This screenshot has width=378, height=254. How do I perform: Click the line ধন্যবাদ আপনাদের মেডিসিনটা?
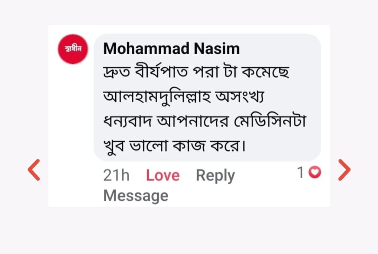pyautogui.click(x=204, y=122)
